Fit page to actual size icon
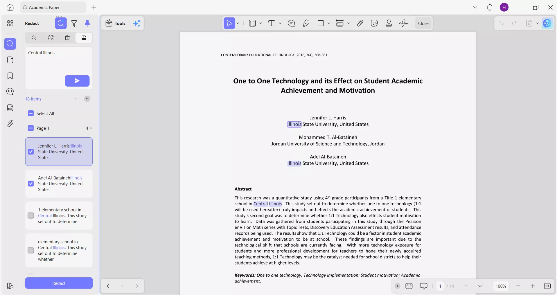The width and height of the screenshot is (557, 295). tap(547, 286)
